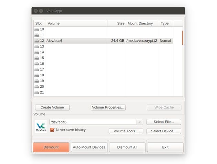Exit VeraCrypt with the Exit button
This screenshot has height=164, width=217.
click(165, 147)
